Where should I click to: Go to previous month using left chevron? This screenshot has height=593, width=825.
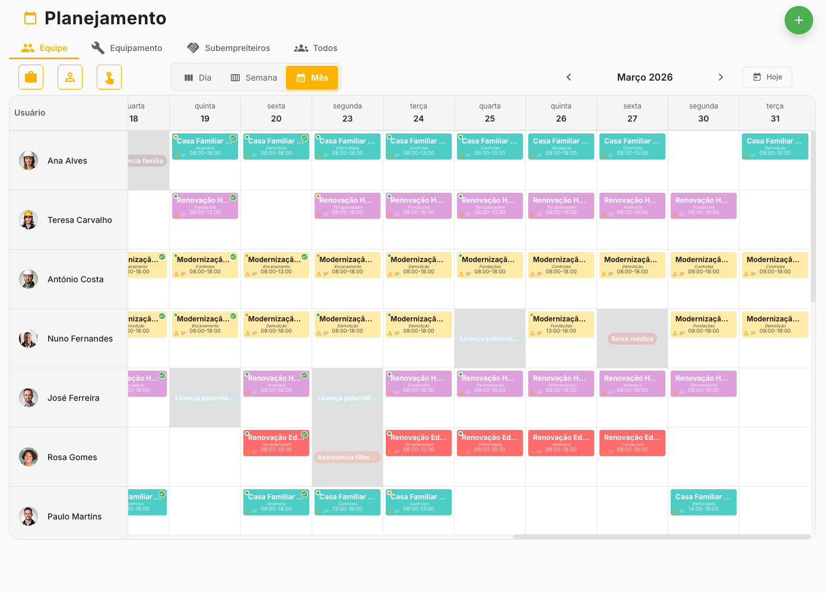pos(569,77)
